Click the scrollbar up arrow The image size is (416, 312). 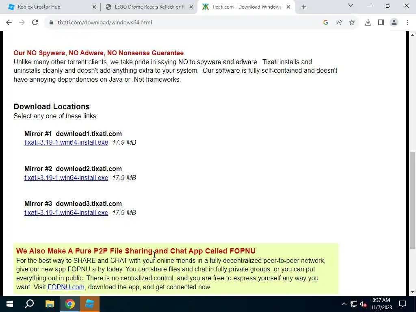[413, 35]
